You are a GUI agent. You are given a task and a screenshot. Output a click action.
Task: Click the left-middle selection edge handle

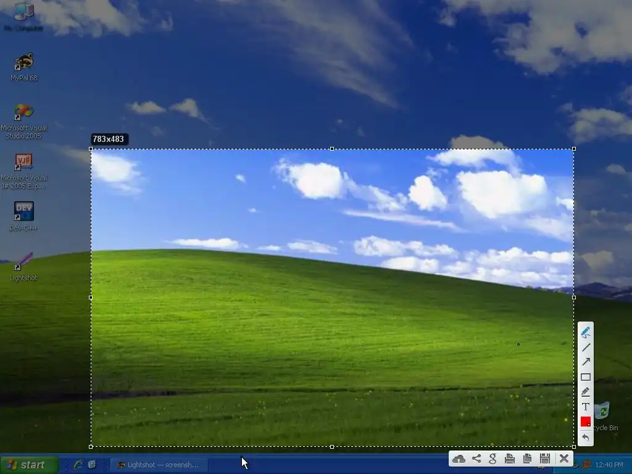point(91,297)
